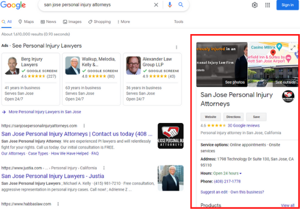Open Alexander Law Group LLP ad
The height and width of the screenshot is (209, 300).
pos(152,79)
